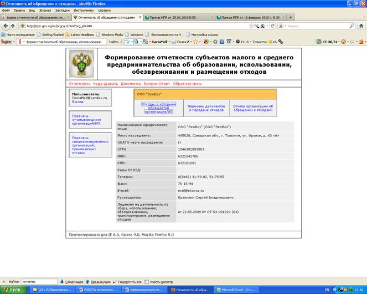Open 'Перечень специализированных организаций, принимающих отходы' link

tap(90, 145)
